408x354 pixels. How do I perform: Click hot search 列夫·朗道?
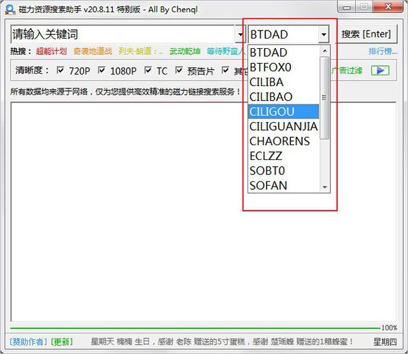coord(141,51)
